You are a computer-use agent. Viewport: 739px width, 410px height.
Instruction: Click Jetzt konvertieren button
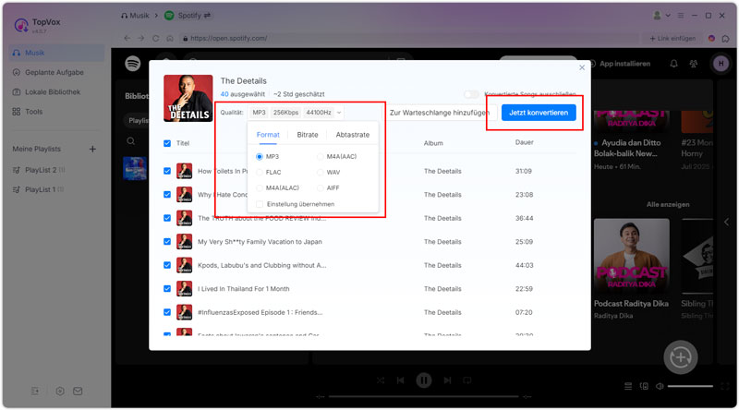click(539, 113)
